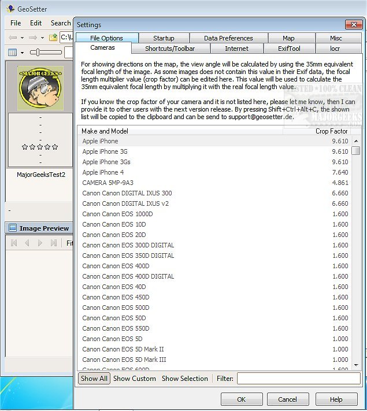This screenshot has height=411, width=367.
Task: Click the back navigation arrow icon
Action: (13, 38)
